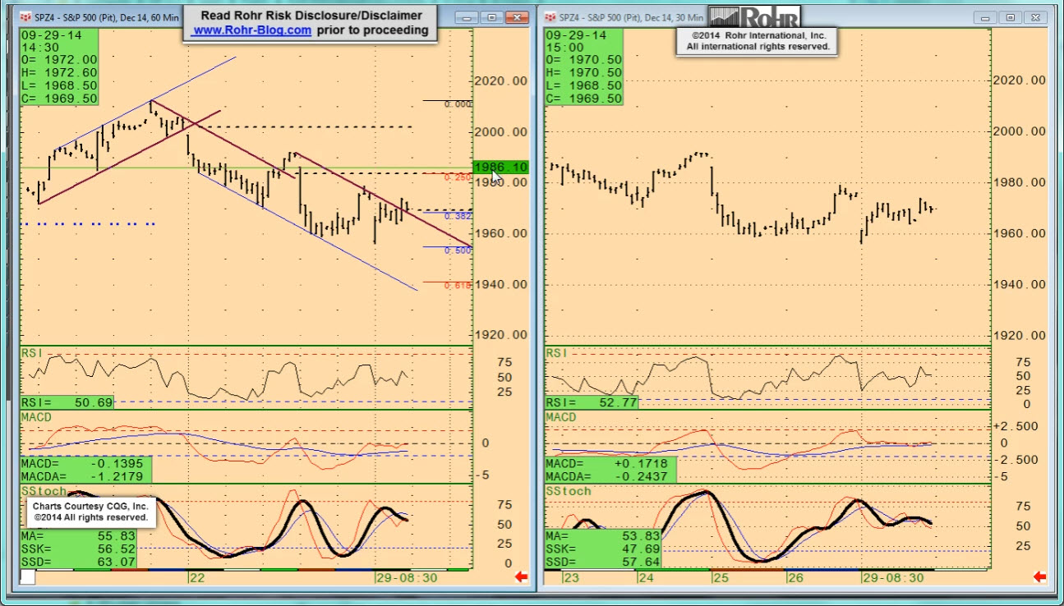The width and height of the screenshot is (1064, 606).
Task: Select the RSI study label on the 60 Min chart
Action: click(31, 352)
